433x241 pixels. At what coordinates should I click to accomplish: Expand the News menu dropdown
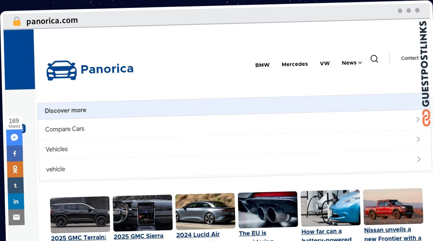tap(352, 63)
